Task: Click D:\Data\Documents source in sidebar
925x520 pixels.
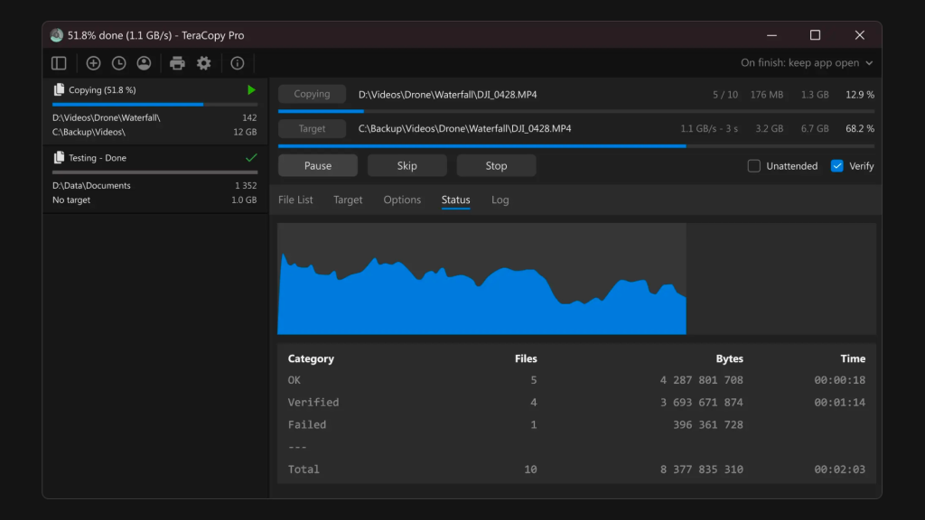Action: (91, 186)
